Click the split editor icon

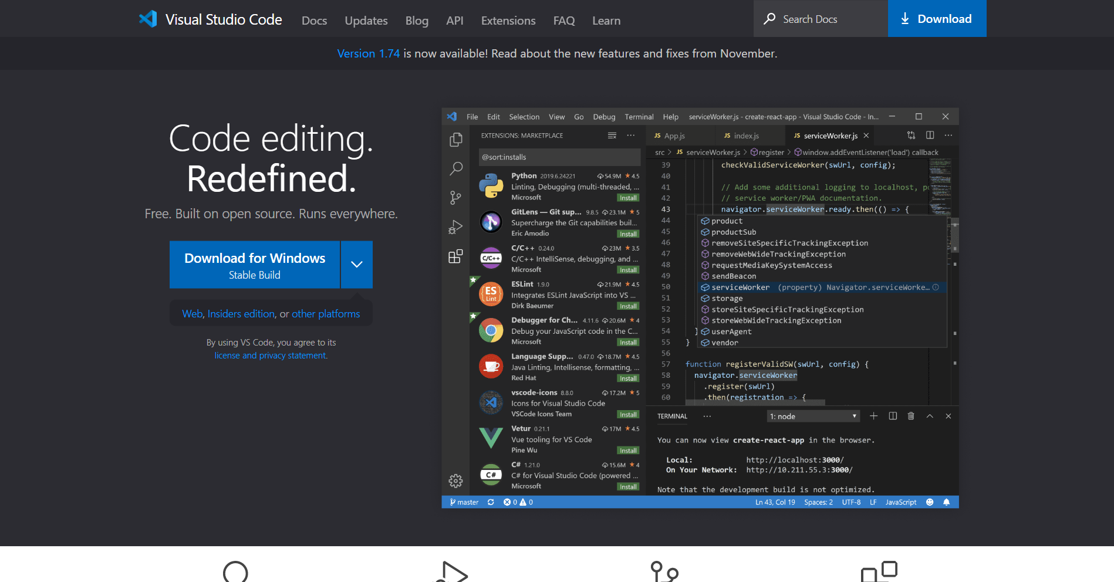930,136
